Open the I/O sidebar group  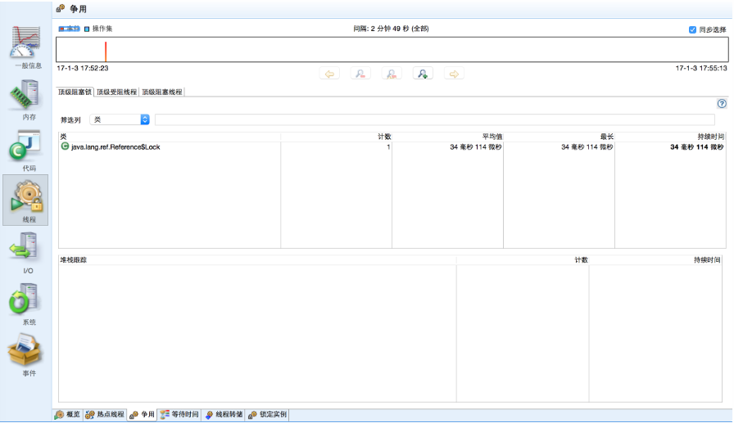(x=25, y=253)
